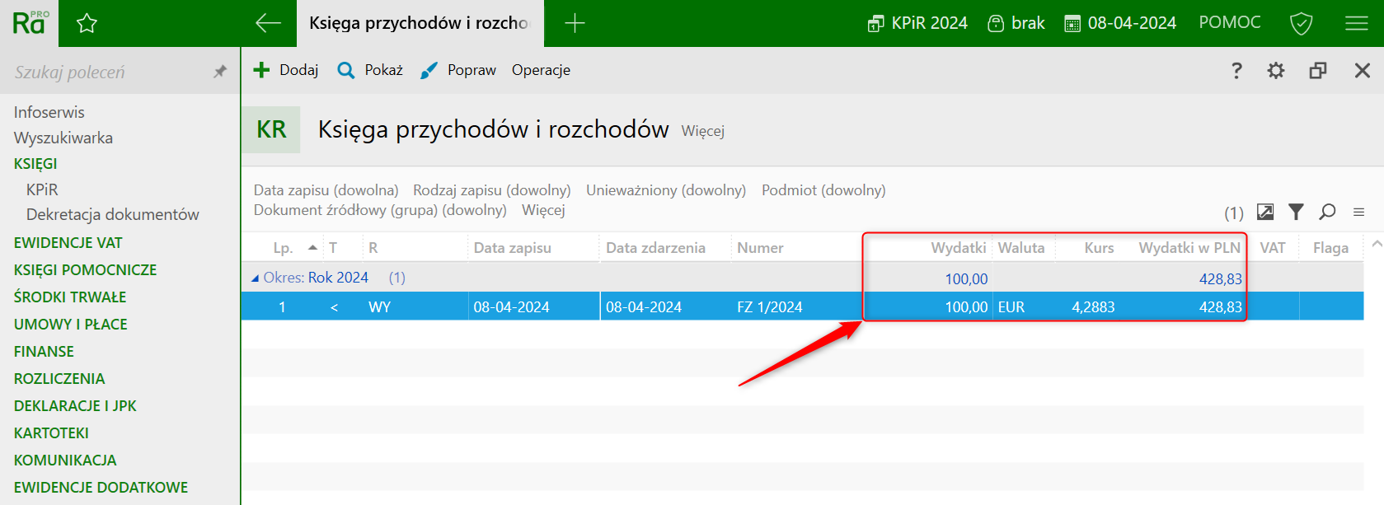Collapse the Okres: Rok 2024 group
Screen dimensions: 1384x505
[255, 278]
